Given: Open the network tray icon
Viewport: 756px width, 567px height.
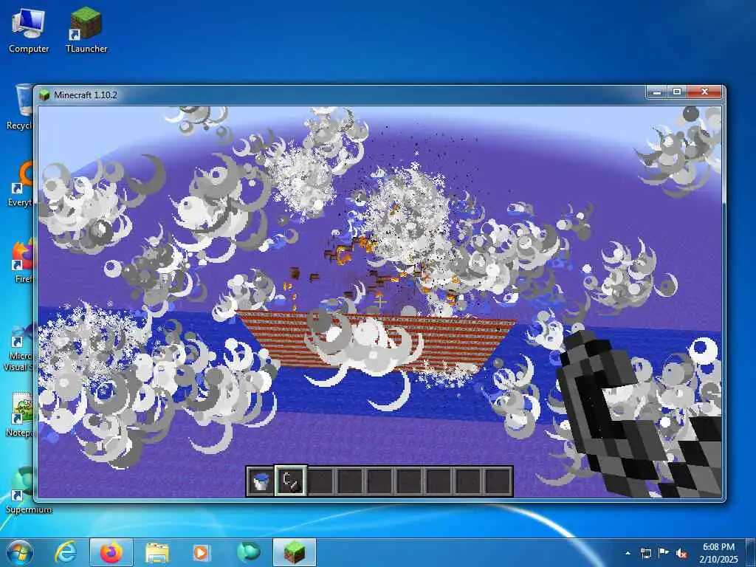Looking at the screenshot, I should pos(645,553).
